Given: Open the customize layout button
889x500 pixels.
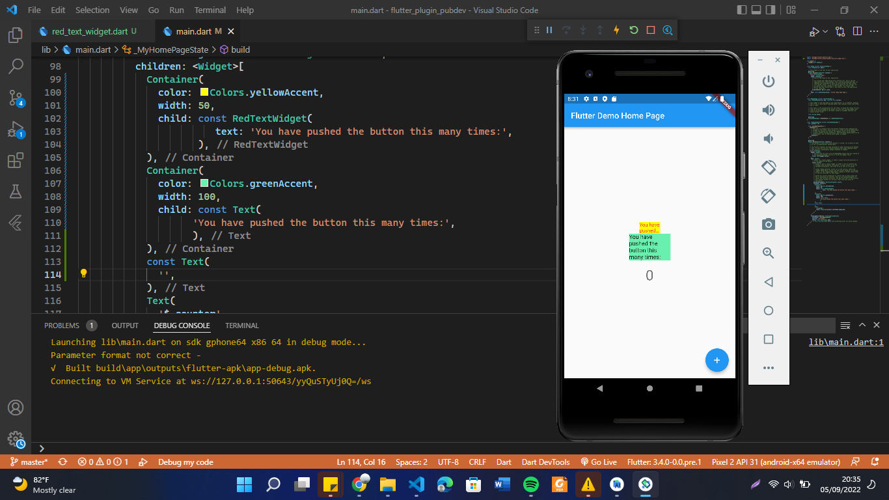Looking at the screenshot, I should coord(791,10).
